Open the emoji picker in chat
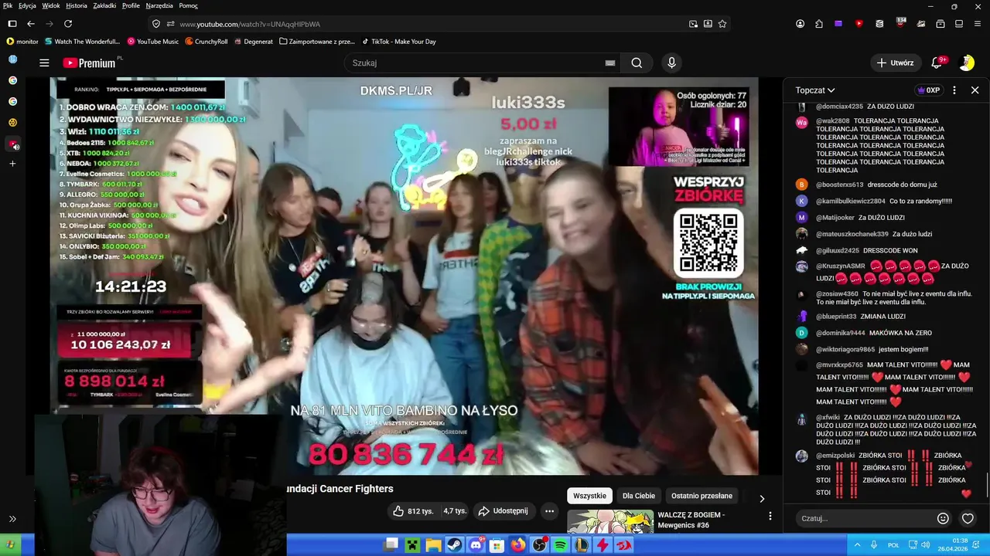Viewport: 990px width, 556px height. point(943,518)
